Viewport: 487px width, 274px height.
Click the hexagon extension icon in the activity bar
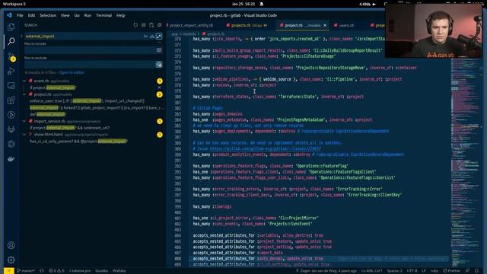(x=11, y=144)
